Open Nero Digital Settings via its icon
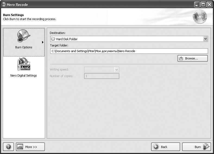 tap(24, 64)
